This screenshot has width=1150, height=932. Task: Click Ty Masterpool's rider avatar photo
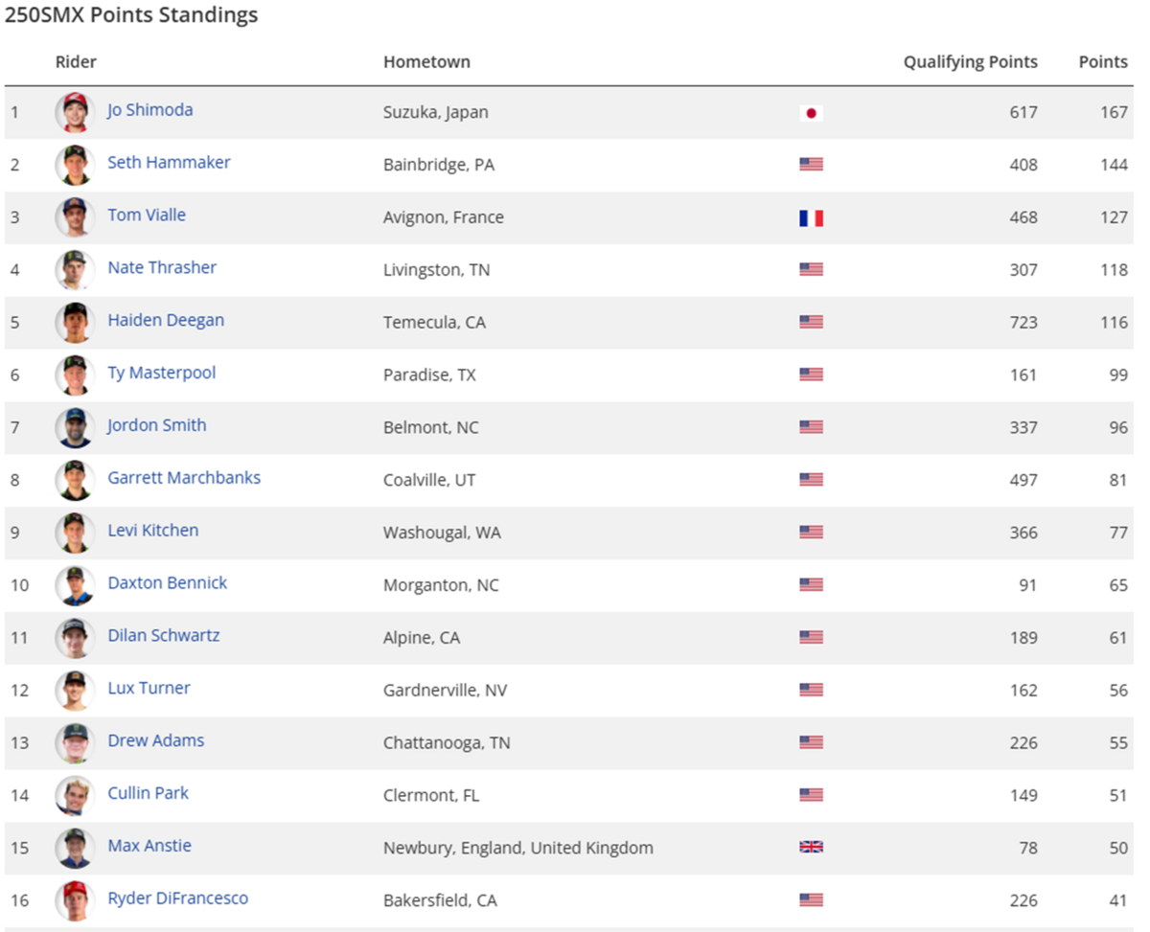[74, 375]
